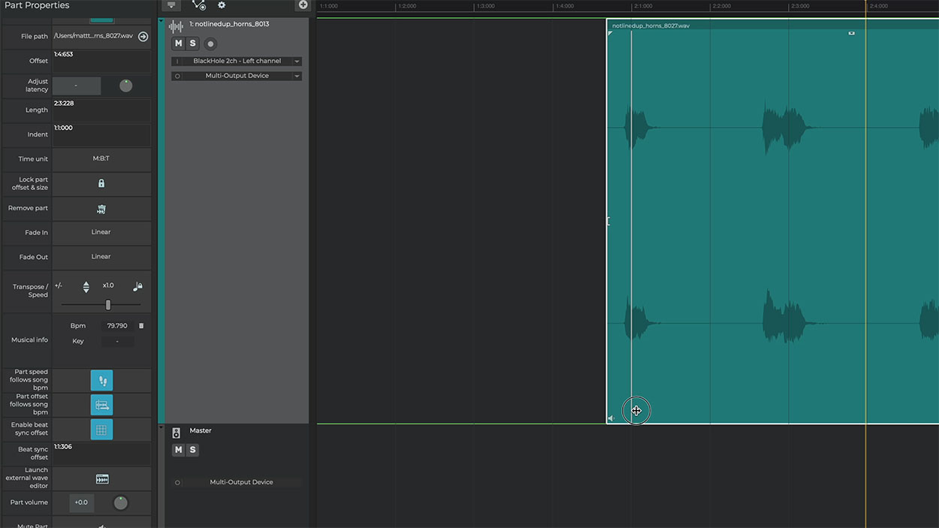Toggle Lock part offset & size
Viewport: 939px width, 528px height.
click(101, 183)
